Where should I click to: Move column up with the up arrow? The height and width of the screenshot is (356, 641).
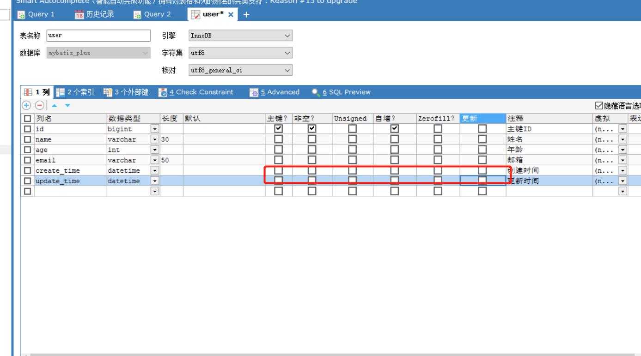coord(55,106)
